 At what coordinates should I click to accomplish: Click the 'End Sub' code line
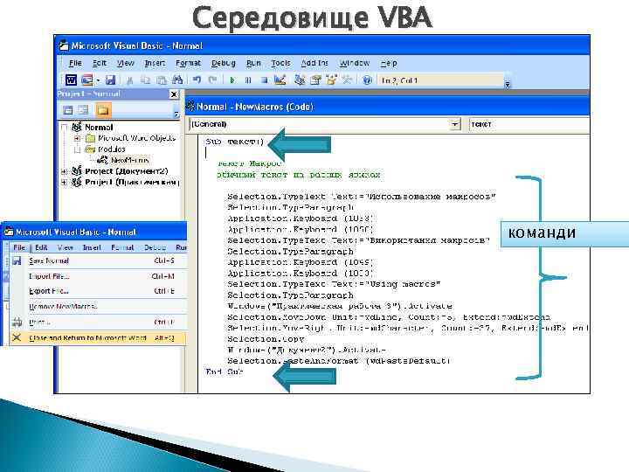tap(224, 371)
